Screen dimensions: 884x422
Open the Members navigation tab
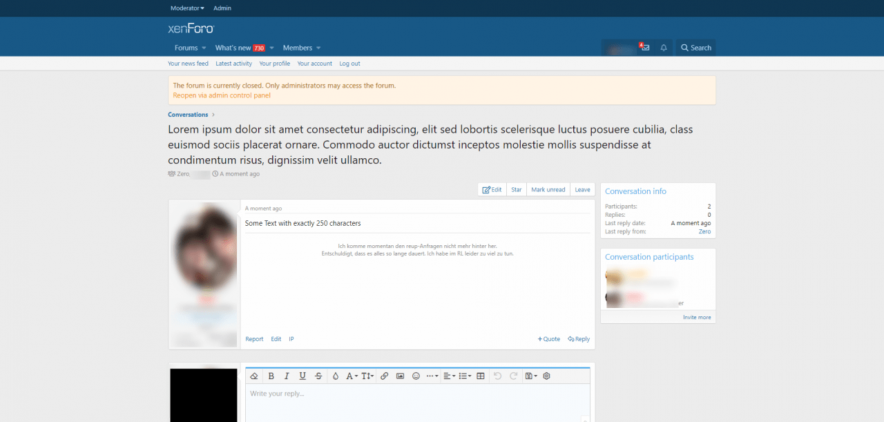(x=298, y=48)
